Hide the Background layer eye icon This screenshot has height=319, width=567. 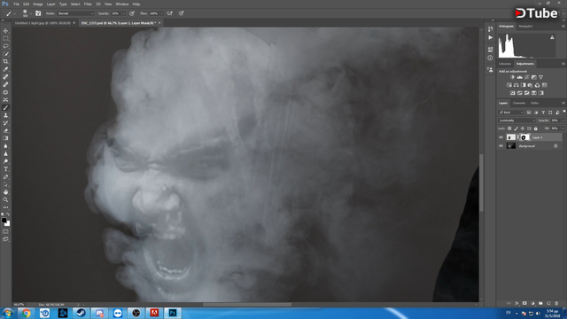coord(501,146)
